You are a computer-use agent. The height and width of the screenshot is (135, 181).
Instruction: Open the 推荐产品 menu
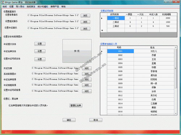(x=55, y=7)
